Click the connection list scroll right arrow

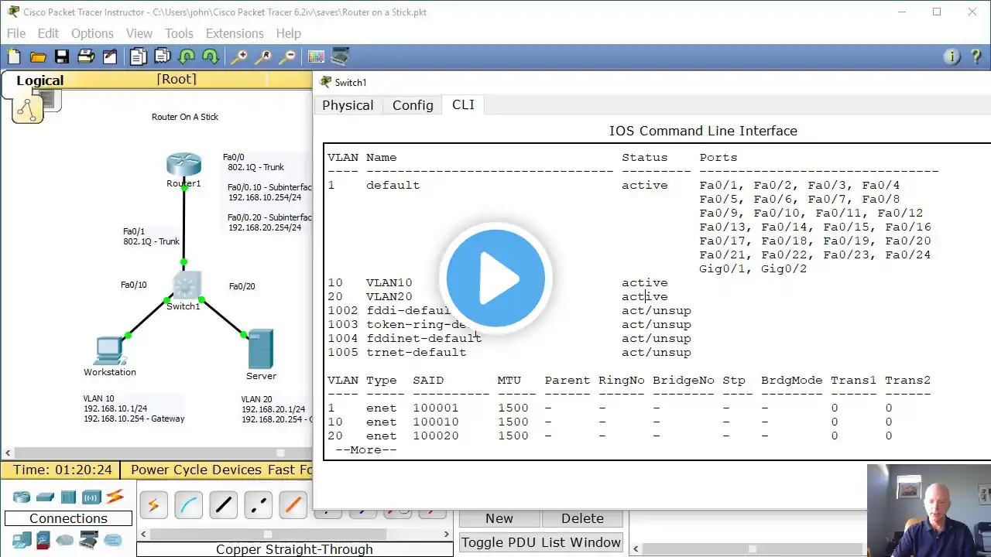447,534
